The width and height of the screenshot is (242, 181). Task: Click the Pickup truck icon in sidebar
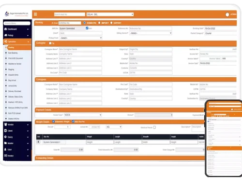tap(6, 35)
